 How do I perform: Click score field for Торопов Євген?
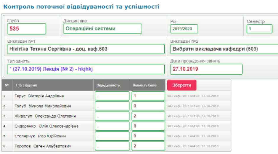point(148,146)
